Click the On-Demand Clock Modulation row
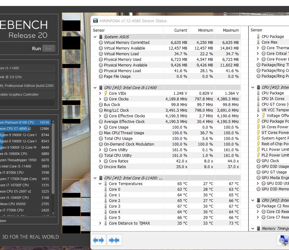 pos(166,144)
